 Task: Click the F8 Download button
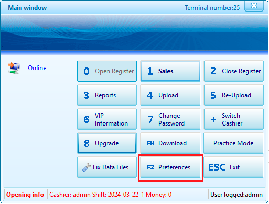point(170,143)
